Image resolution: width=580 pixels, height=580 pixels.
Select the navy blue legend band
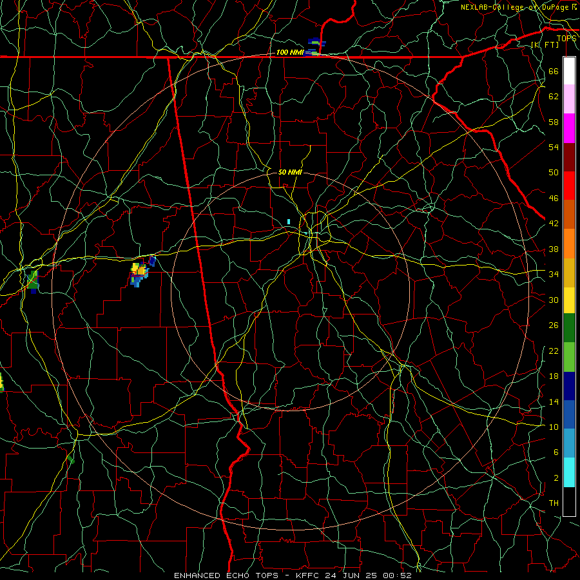tap(569, 386)
